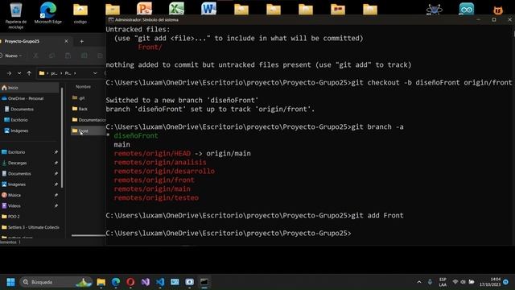Open Opera browser from the taskbar
This screenshot has width=515, height=290.
(x=130, y=282)
